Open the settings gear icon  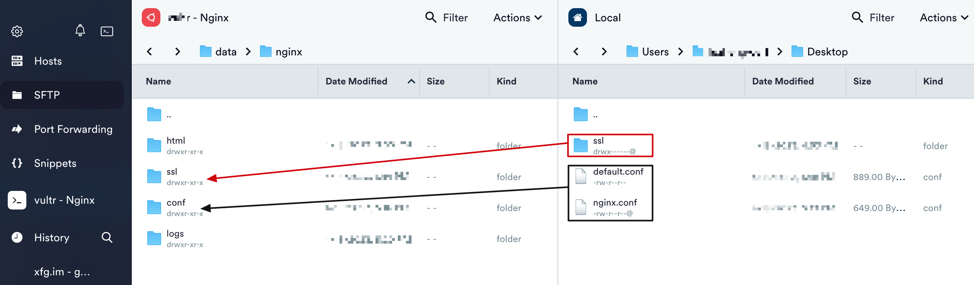pos(17,31)
